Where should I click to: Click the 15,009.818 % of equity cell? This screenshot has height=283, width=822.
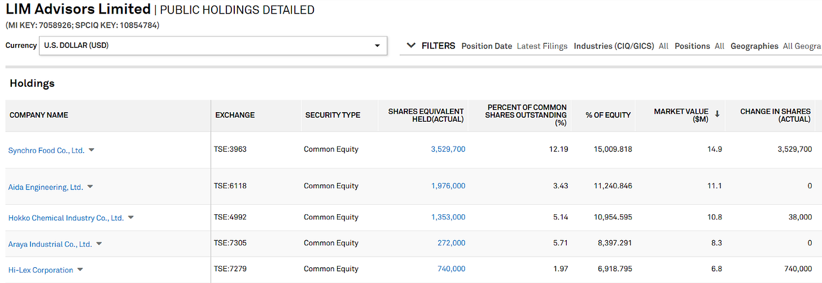click(x=613, y=149)
